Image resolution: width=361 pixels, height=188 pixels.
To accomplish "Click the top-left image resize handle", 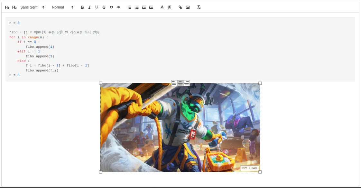I will click(101, 83).
